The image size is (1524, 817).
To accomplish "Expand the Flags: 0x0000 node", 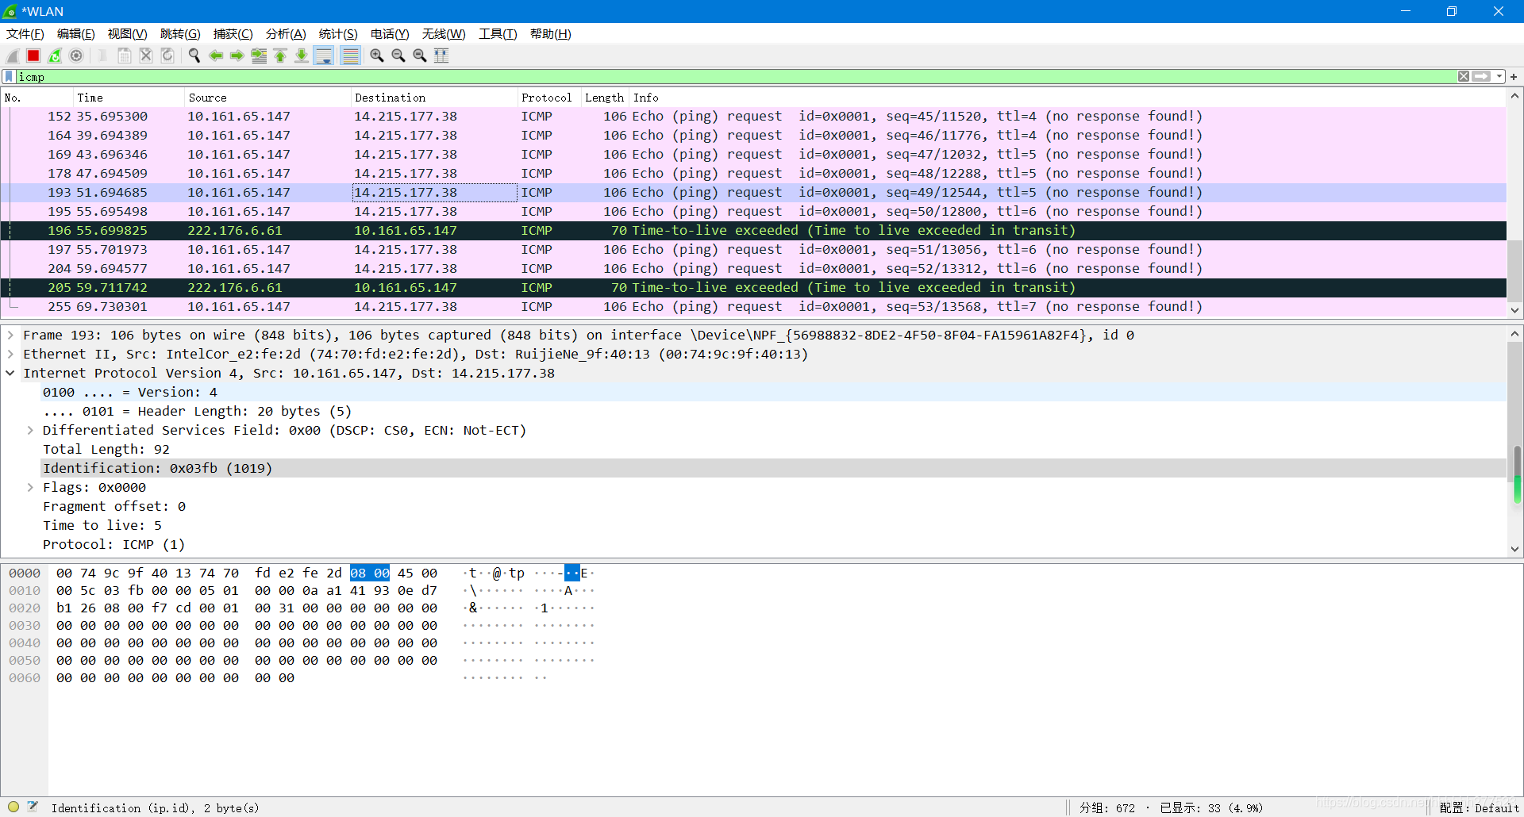I will tap(30, 488).
